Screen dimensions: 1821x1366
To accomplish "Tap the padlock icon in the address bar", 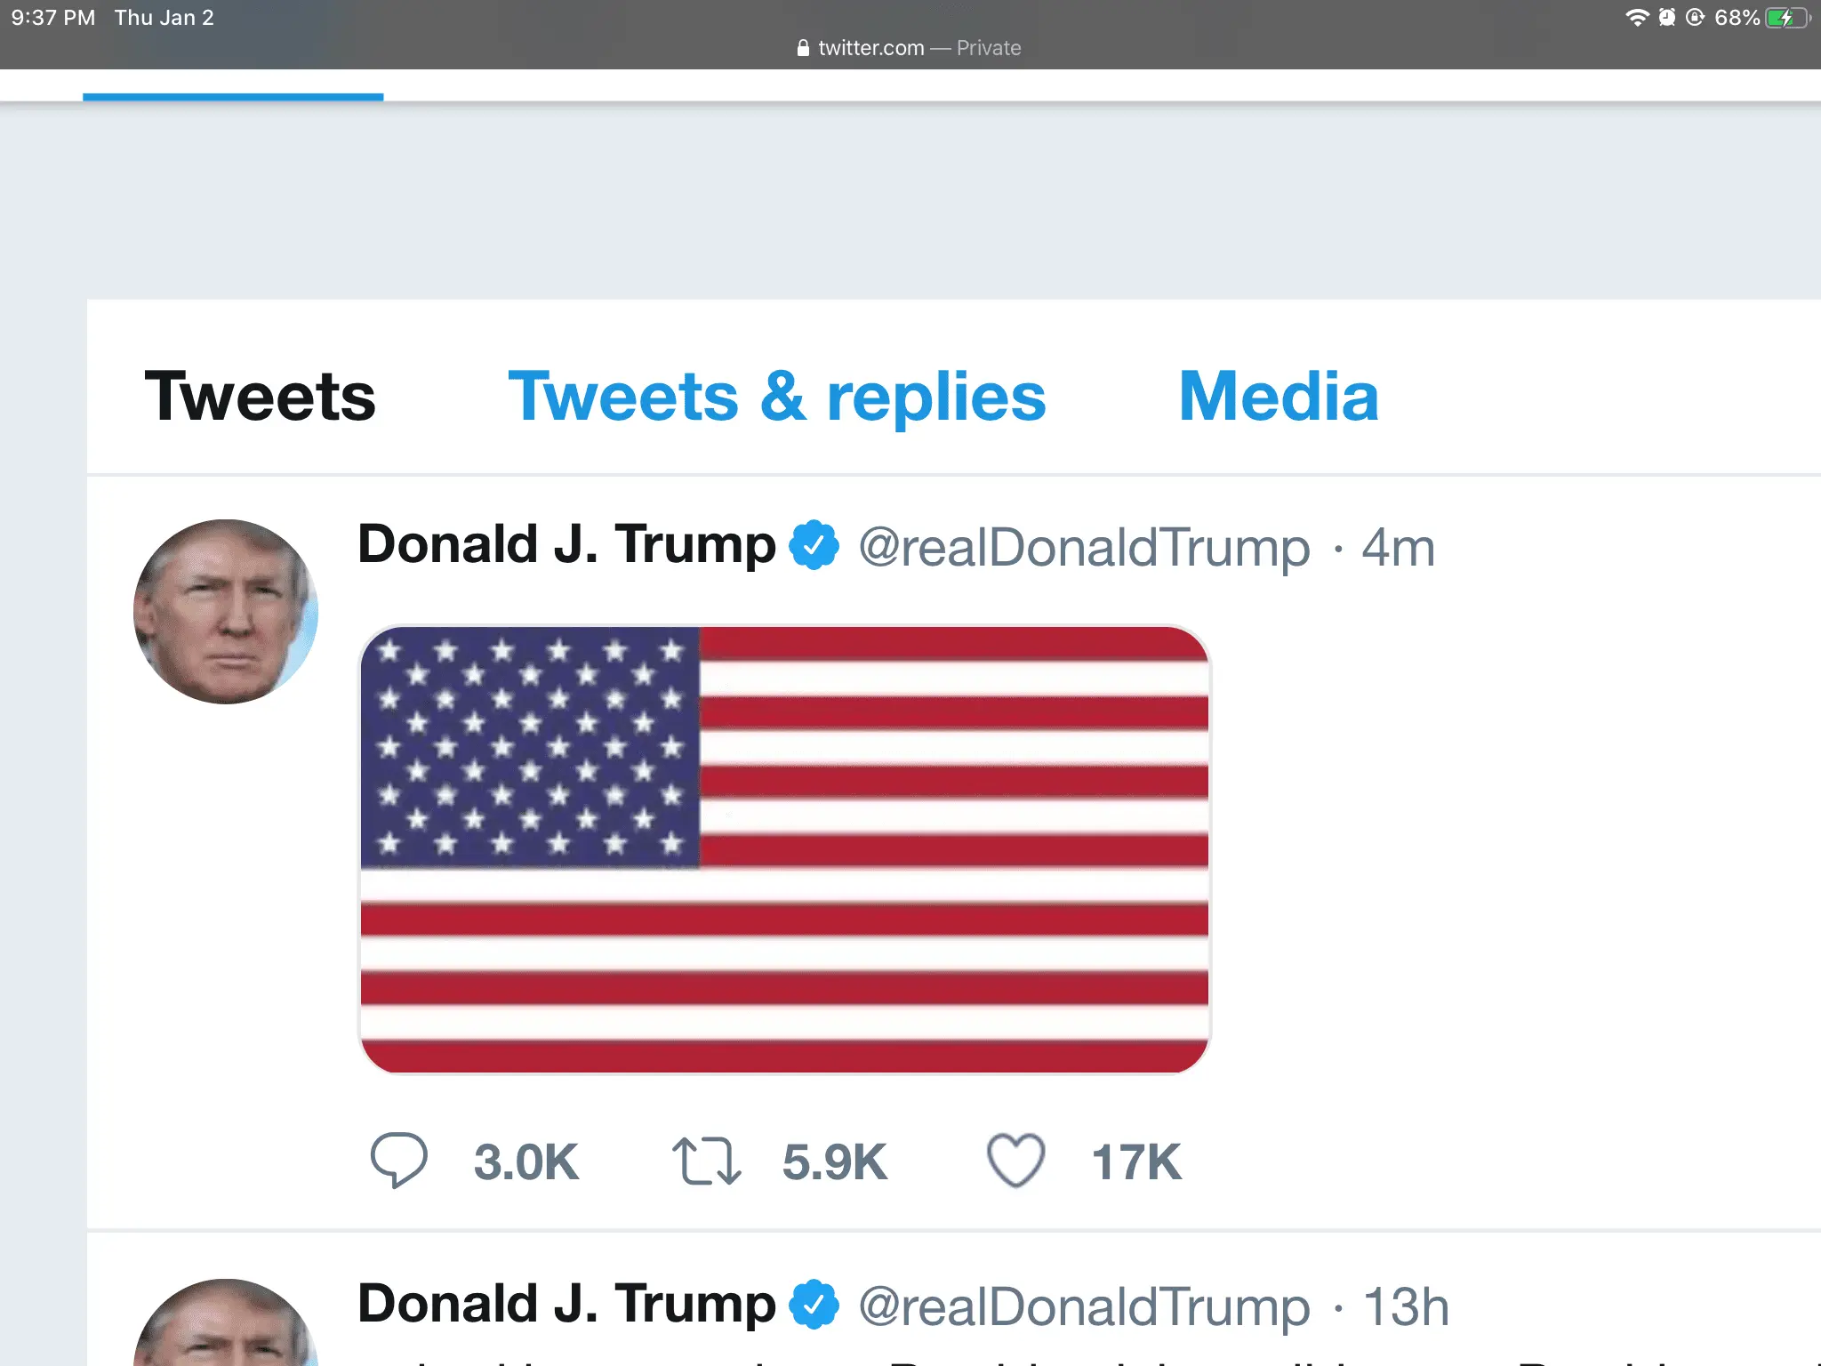I will (x=803, y=48).
